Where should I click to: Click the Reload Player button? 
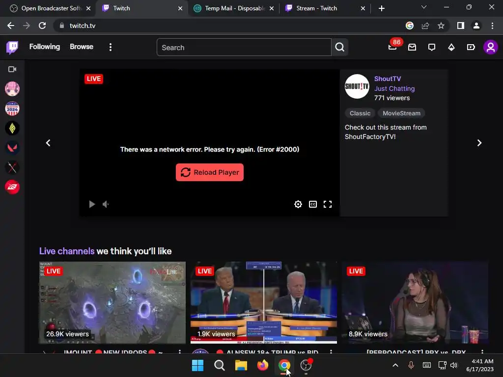click(x=209, y=172)
